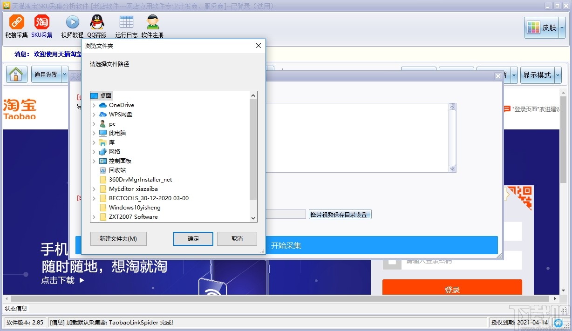572x331 pixels.
Task: Close the SKU collection window behind dialog
Action: [498, 76]
